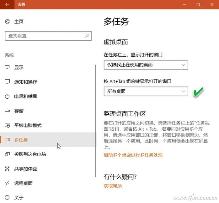Close the 设置 window

point(212,4)
